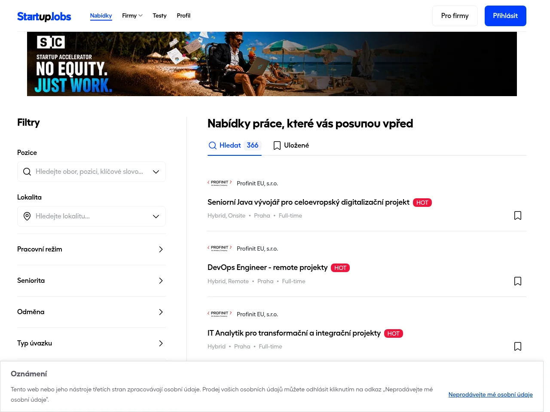Save the DevOps Engineer job with bookmark
The height and width of the screenshot is (412, 550).
pyautogui.click(x=518, y=281)
